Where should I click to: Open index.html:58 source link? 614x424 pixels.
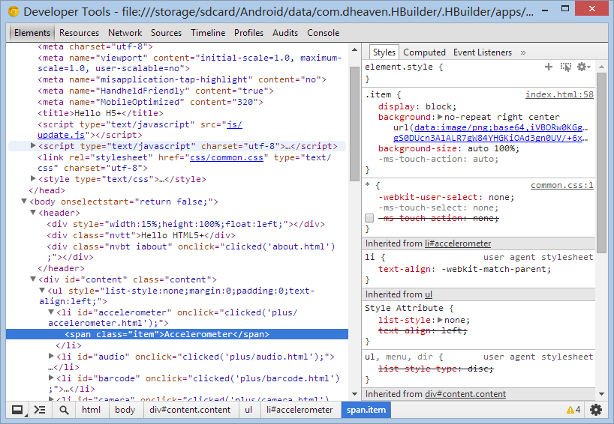(559, 94)
